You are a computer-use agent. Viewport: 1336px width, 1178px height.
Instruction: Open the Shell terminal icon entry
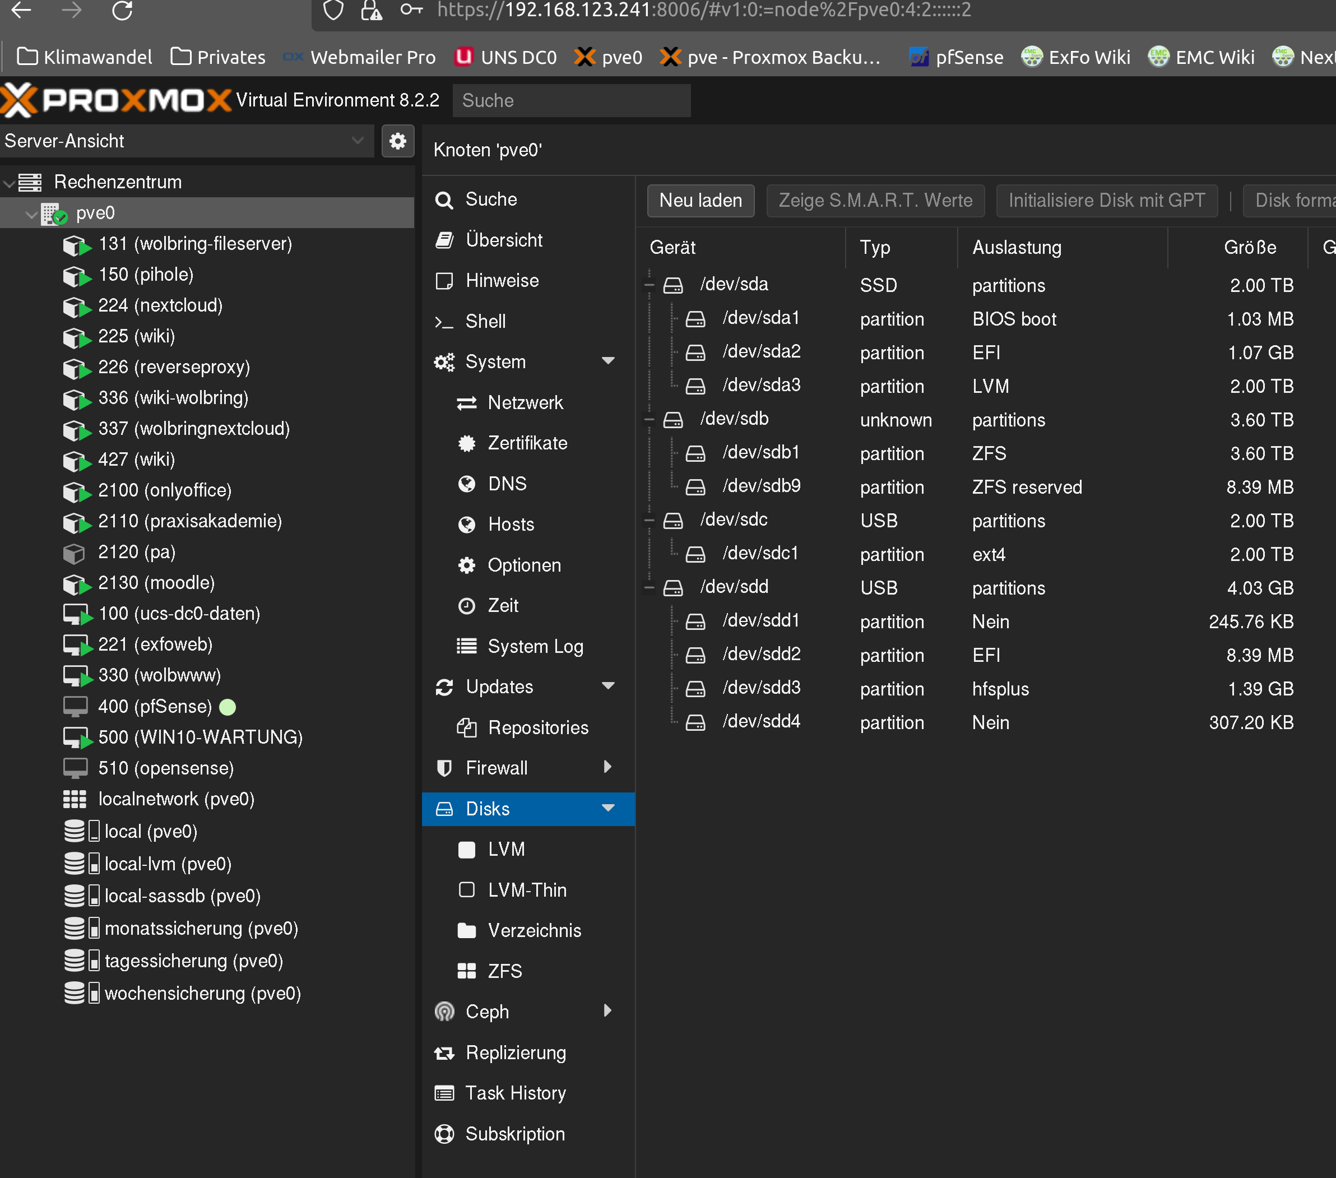click(x=444, y=322)
